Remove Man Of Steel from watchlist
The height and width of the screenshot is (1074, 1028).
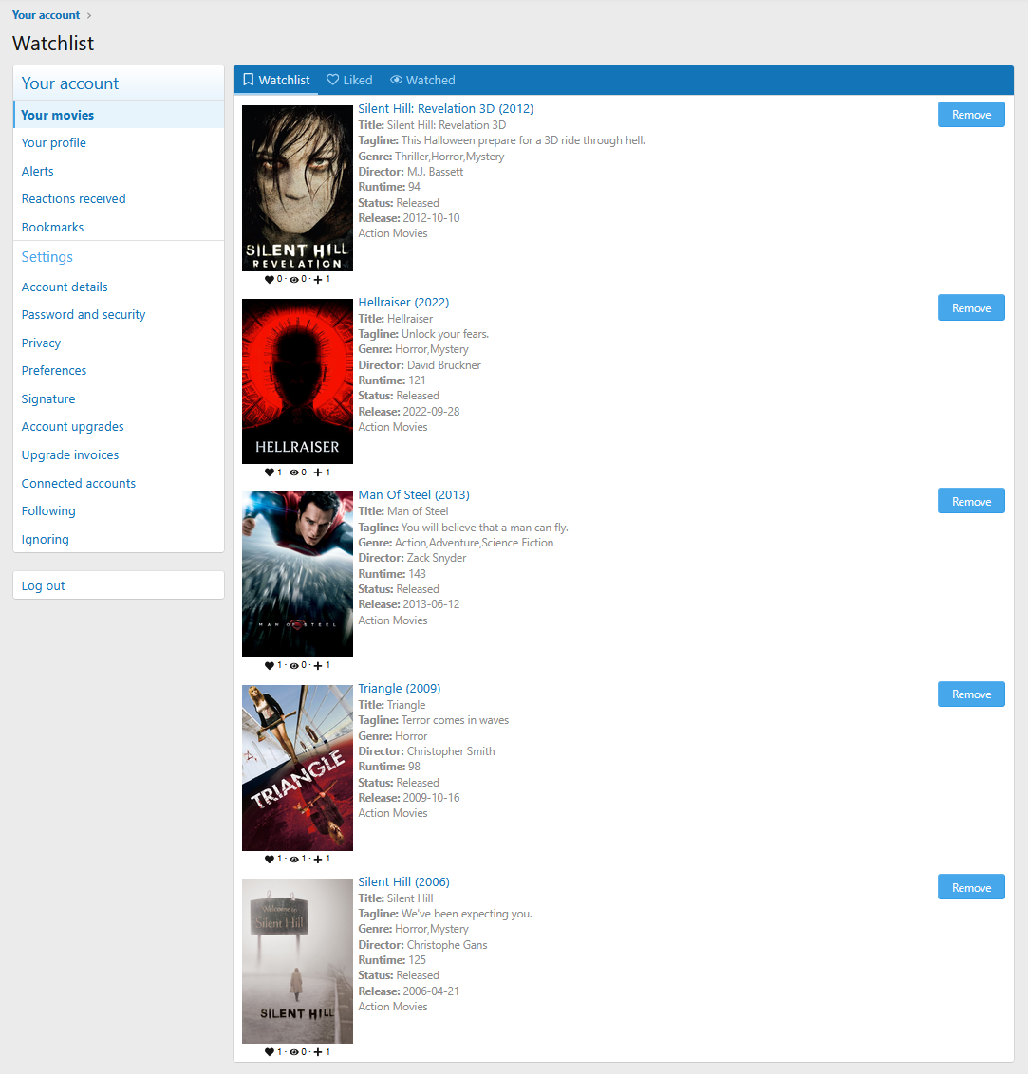coord(971,501)
